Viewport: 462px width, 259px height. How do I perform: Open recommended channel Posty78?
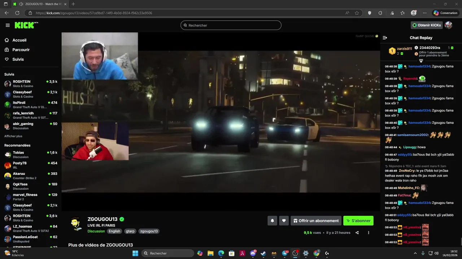(31, 165)
